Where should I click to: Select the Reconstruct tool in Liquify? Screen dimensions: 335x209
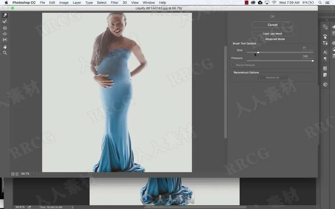pos(5,21)
